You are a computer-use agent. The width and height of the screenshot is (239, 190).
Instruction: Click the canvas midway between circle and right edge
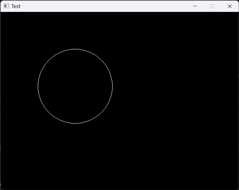click(x=176, y=86)
